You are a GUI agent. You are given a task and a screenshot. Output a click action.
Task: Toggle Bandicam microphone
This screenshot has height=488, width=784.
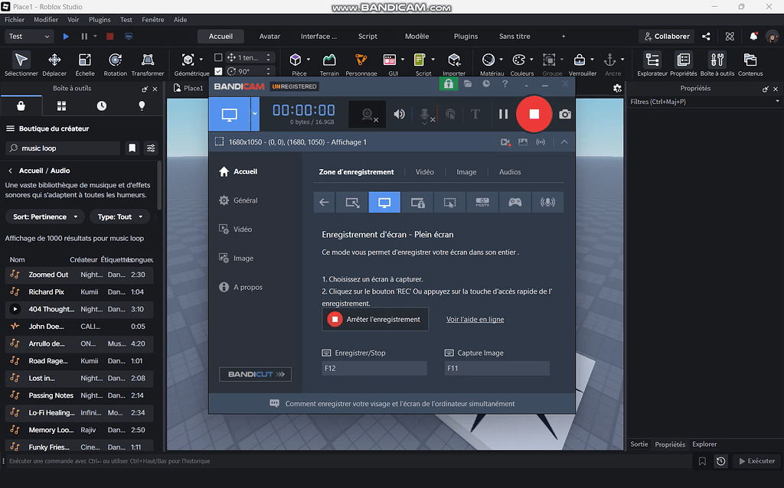click(x=426, y=115)
